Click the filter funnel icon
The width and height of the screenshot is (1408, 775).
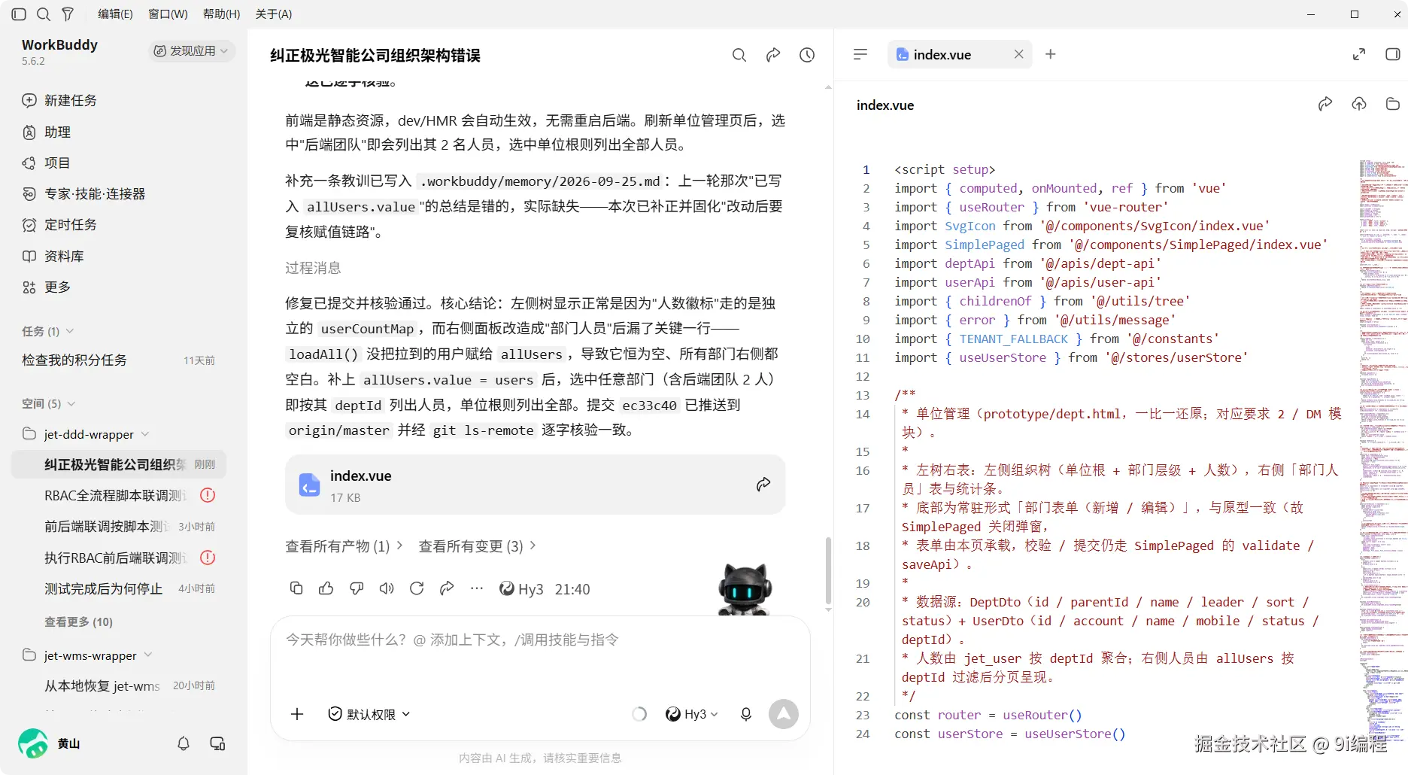tap(68, 14)
